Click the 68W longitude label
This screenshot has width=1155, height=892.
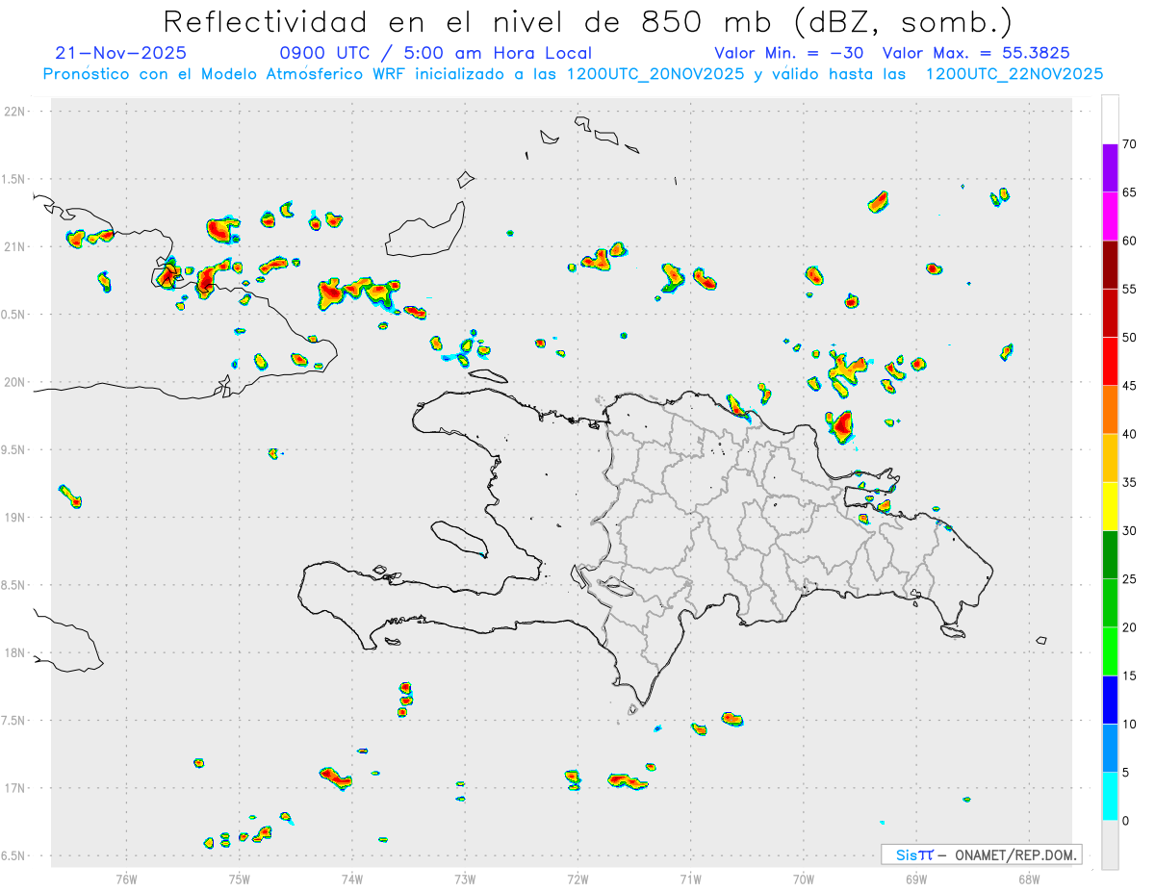(1029, 879)
